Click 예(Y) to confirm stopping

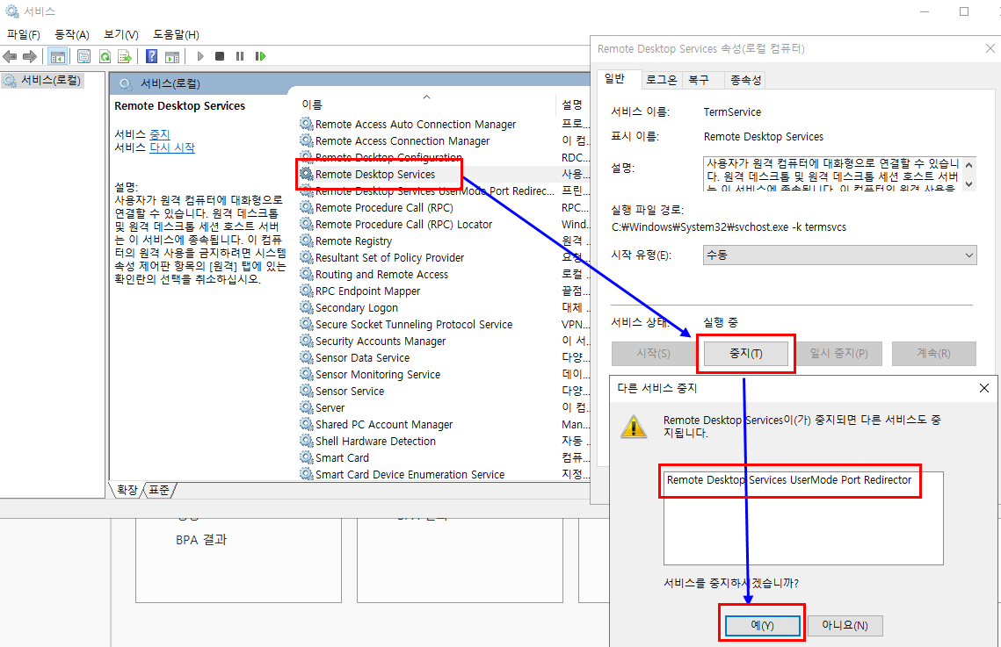[x=762, y=625]
